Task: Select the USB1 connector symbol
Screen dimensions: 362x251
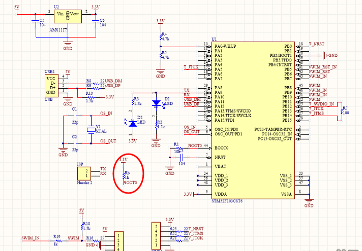Action: [51, 86]
